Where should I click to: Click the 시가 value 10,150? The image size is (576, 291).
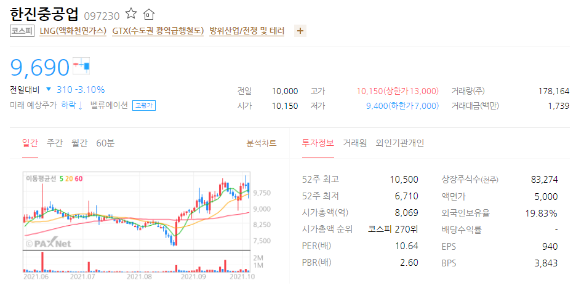click(285, 106)
